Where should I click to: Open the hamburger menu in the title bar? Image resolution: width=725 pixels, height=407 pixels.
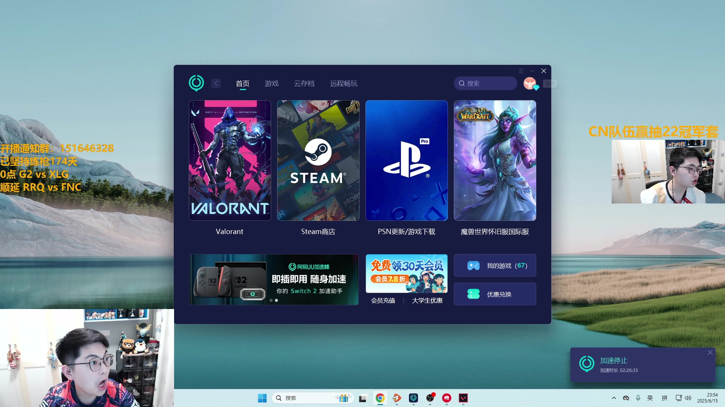(521, 71)
